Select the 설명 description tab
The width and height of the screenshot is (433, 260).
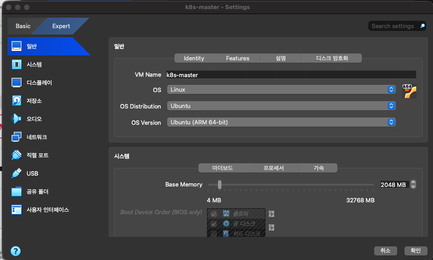[280, 58]
